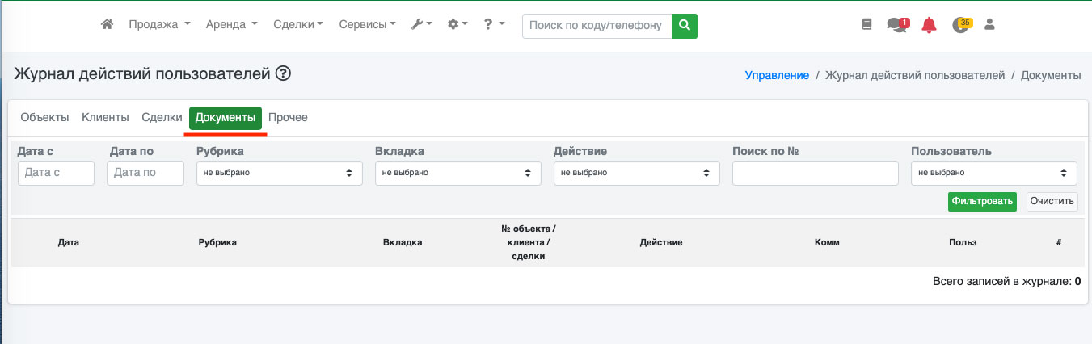Open the wrench tools menu
1092x344 pixels.
tap(421, 25)
